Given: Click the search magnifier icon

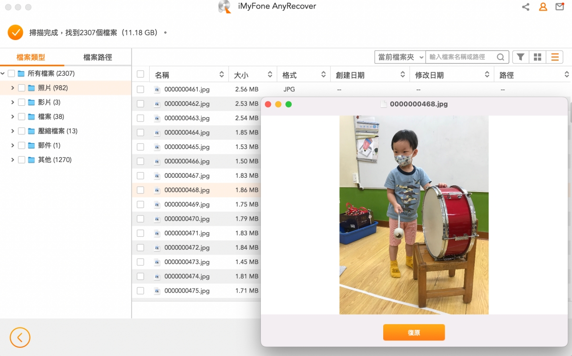Looking at the screenshot, I should [x=500, y=57].
